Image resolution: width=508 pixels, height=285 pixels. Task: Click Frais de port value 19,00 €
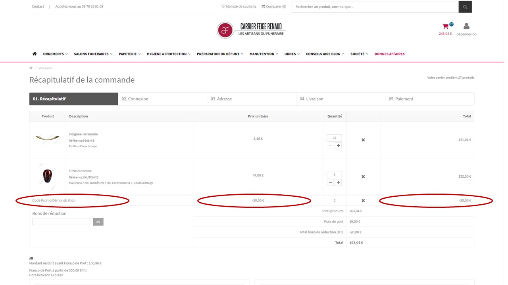(x=355, y=222)
